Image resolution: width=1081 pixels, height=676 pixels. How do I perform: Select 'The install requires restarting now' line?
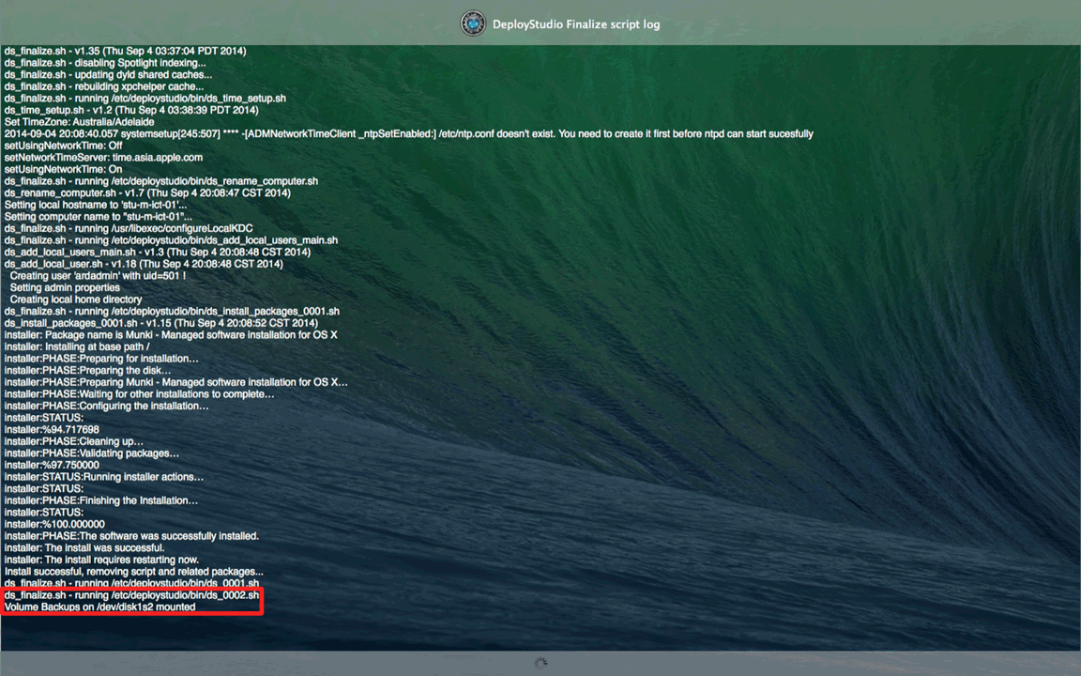tap(101, 560)
